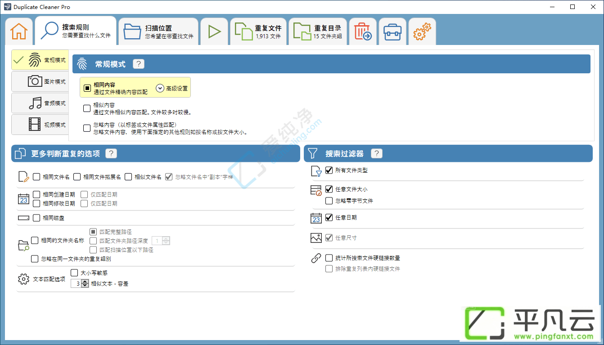
Task: Open help for 常规模式 question mark
Action: tap(139, 64)
